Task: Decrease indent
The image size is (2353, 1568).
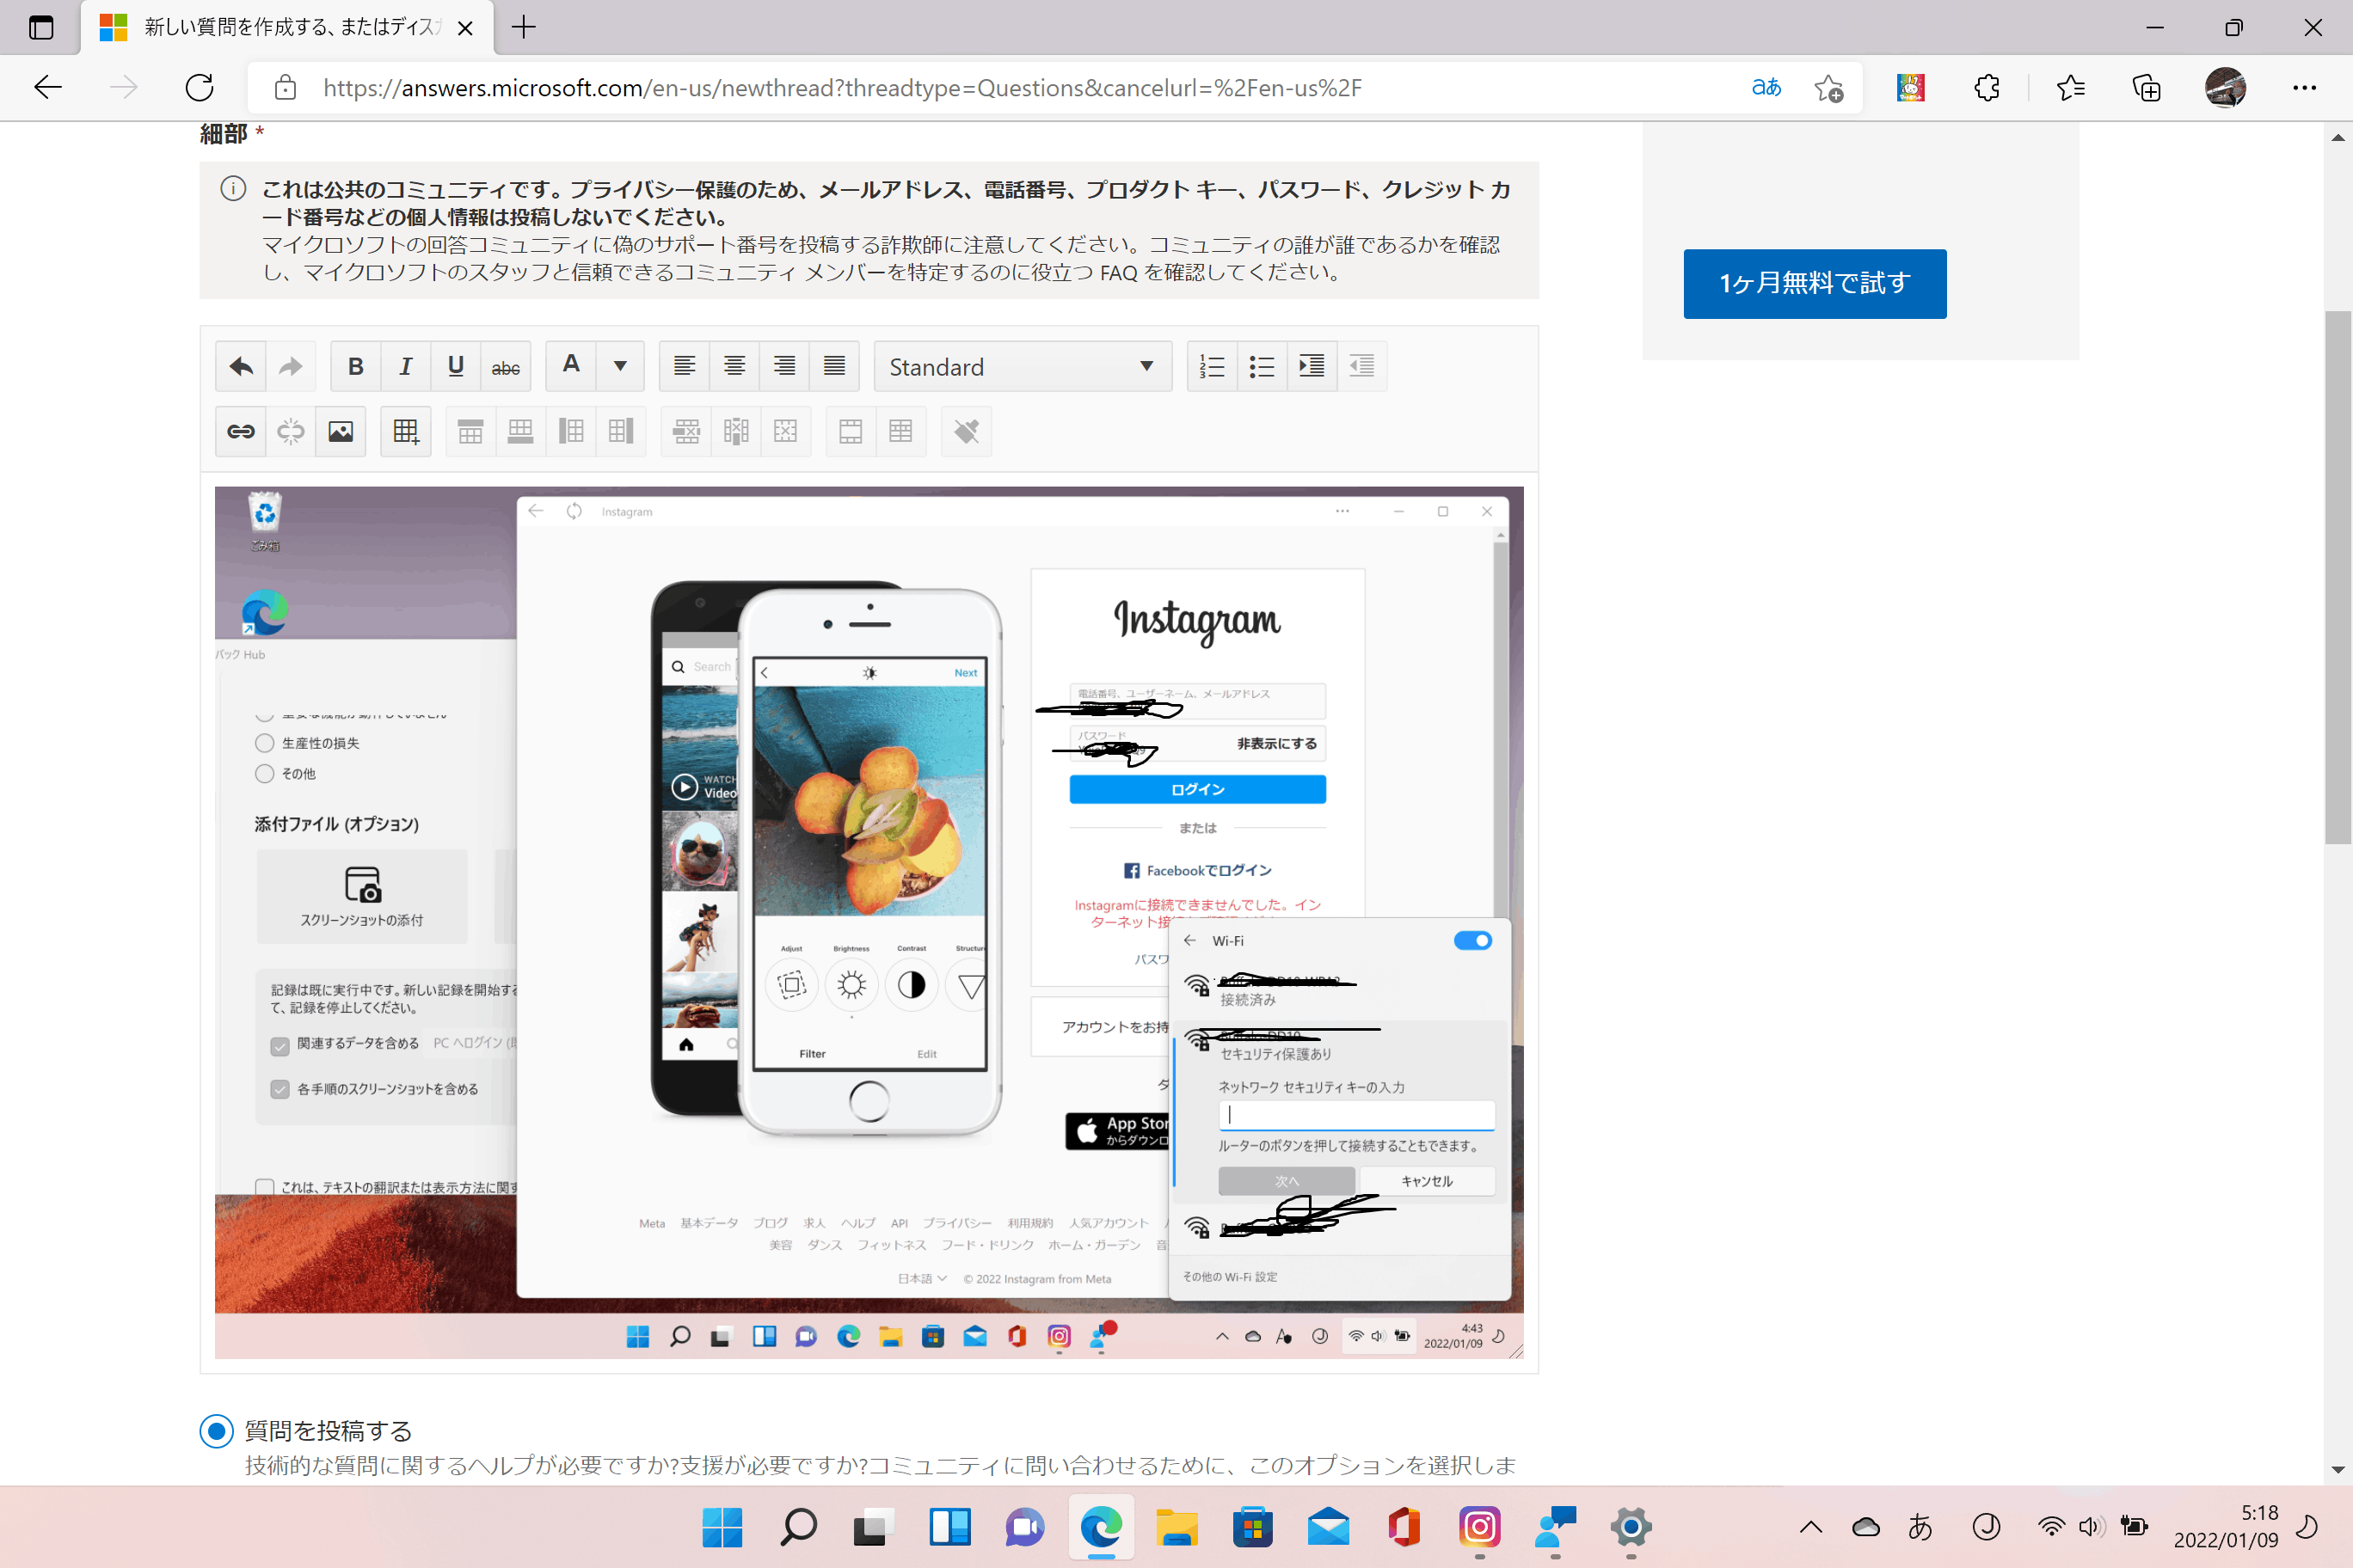Action: point(1361,367)
